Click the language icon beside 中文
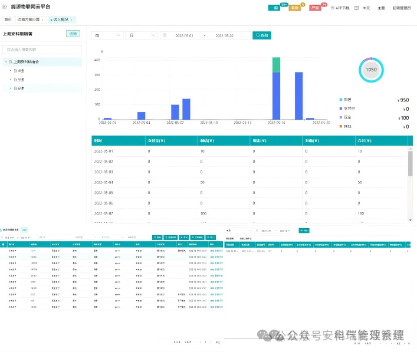 tap(356, 8)
